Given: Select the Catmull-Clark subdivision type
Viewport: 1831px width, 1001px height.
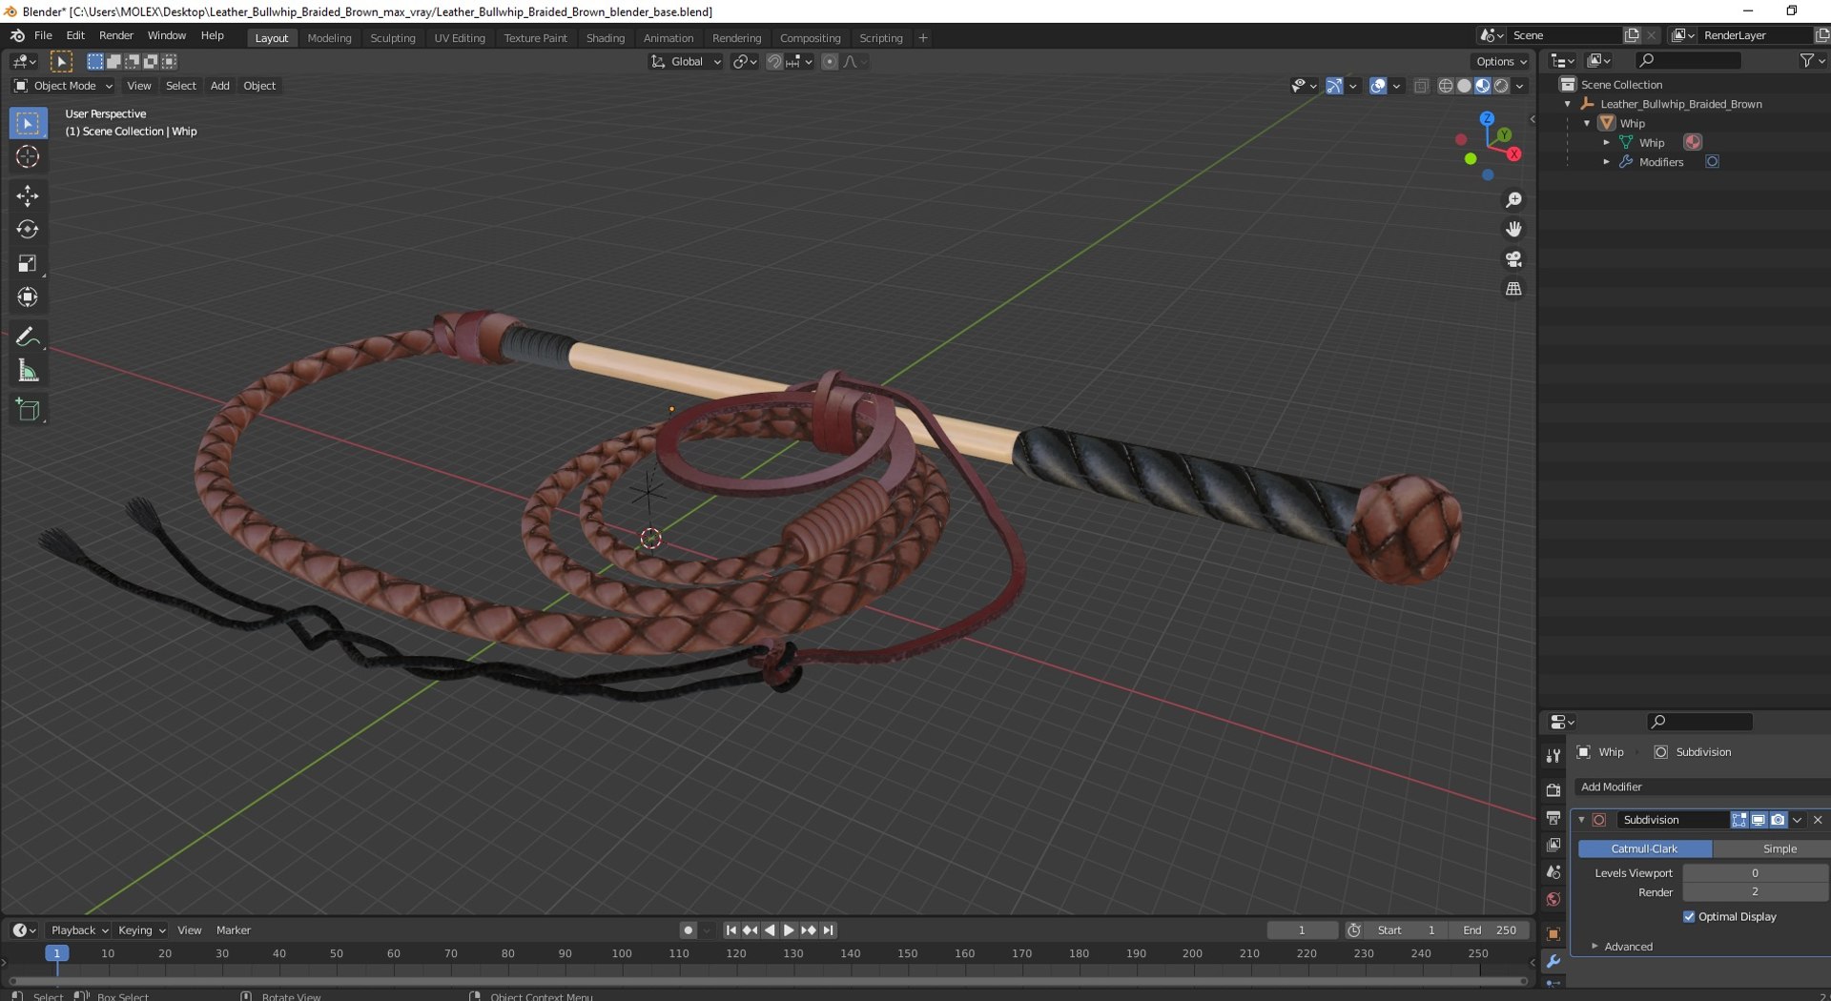Looking at the screenshot, I should point(1645,848).
